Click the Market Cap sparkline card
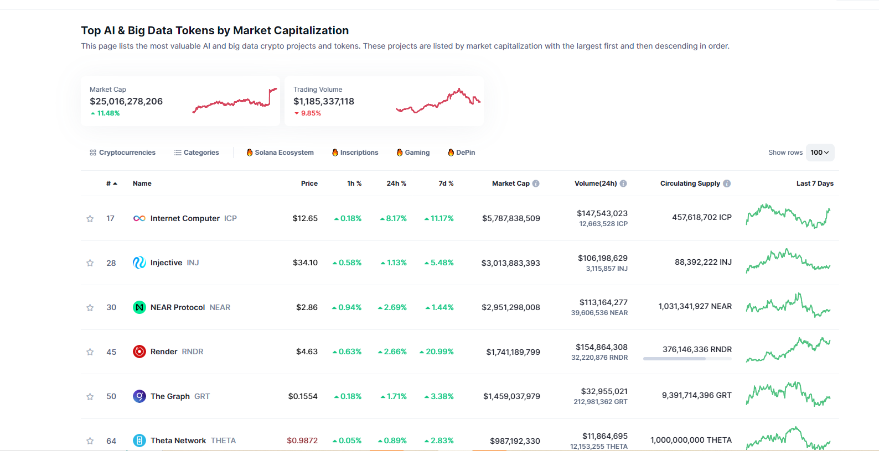Screen dimensions: 879x451 click(x=180, y=101)
